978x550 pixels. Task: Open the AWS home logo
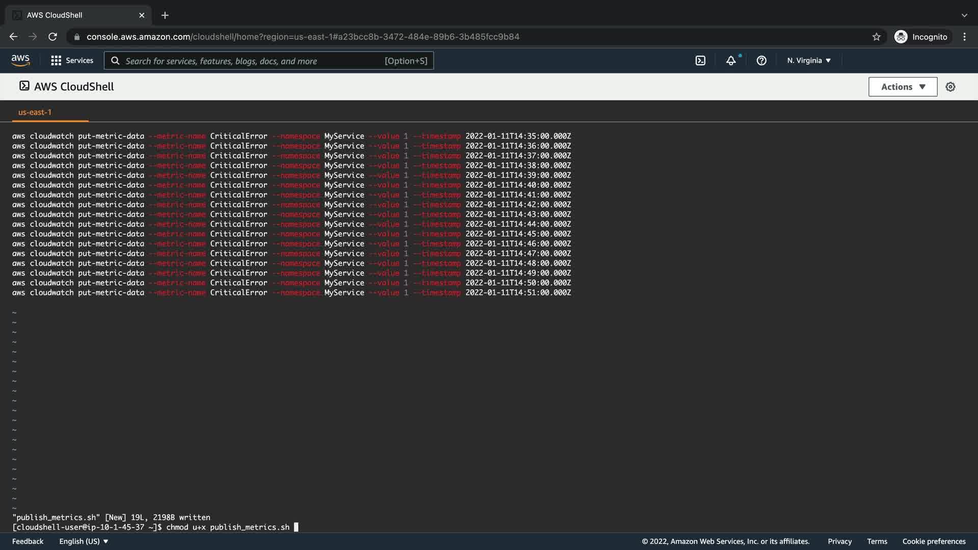click(20, 60)
